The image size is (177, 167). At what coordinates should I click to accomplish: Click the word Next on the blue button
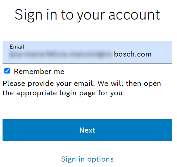pos(87,130)
